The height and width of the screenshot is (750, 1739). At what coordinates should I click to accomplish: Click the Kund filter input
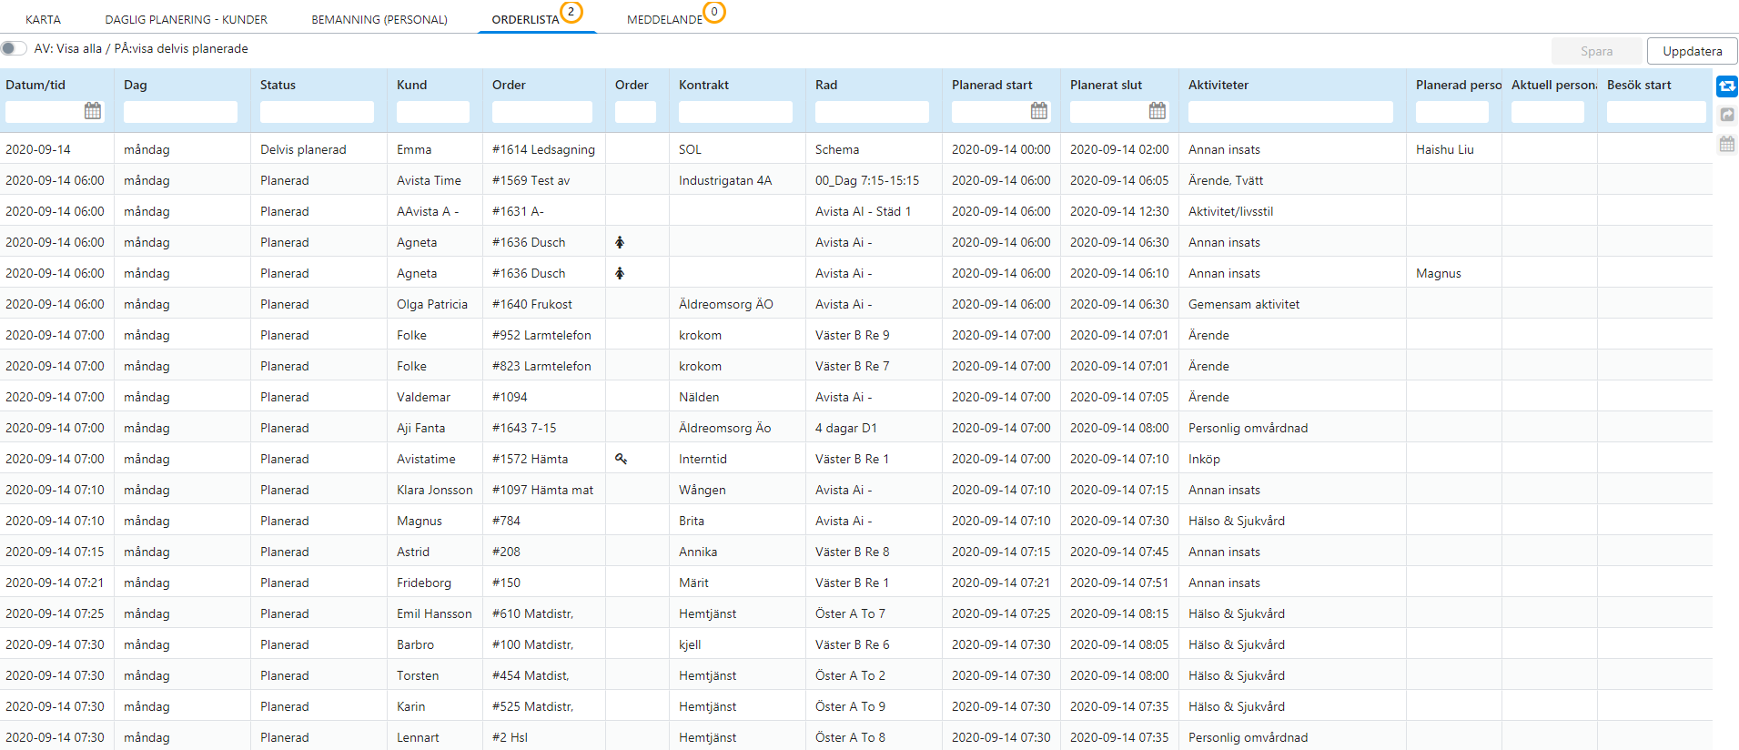pos(433,111)
